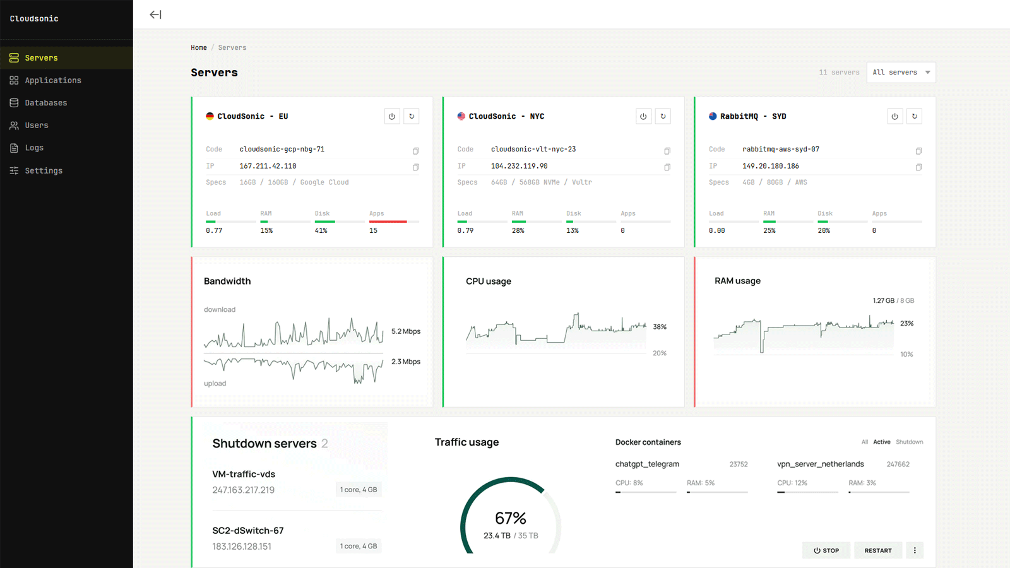Open the three-dot more options menu
This screenshot has height=568, width=1010.
915,550
